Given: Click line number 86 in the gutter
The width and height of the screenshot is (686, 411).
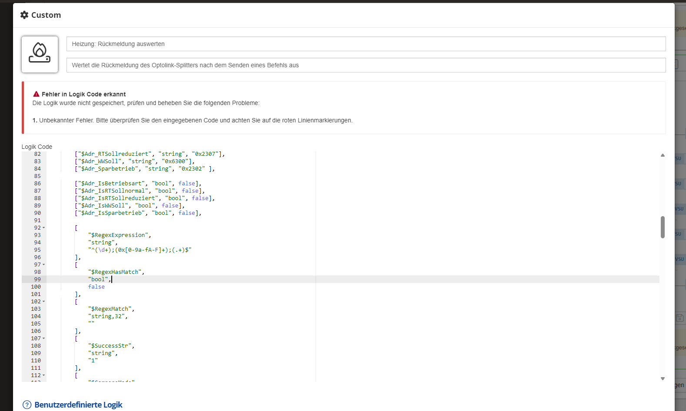Looking at the screenshot, I should click(37, 184).
